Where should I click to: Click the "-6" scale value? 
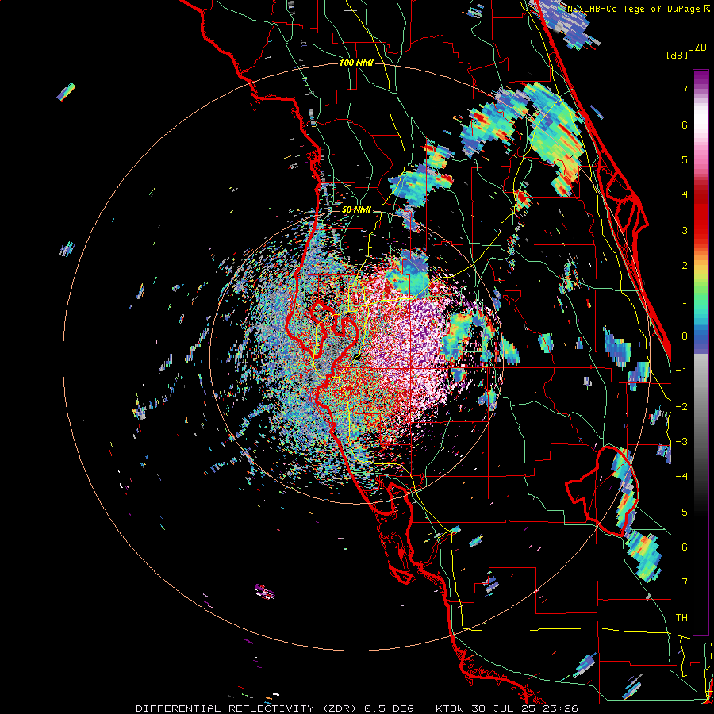pyautogui.click(x=681, y=547)
